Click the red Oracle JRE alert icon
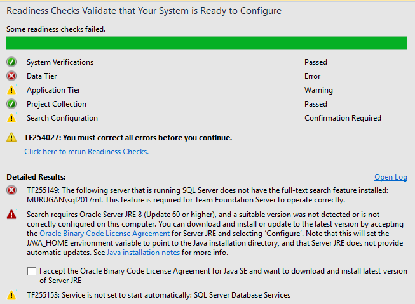 click(x=11, y=215)
